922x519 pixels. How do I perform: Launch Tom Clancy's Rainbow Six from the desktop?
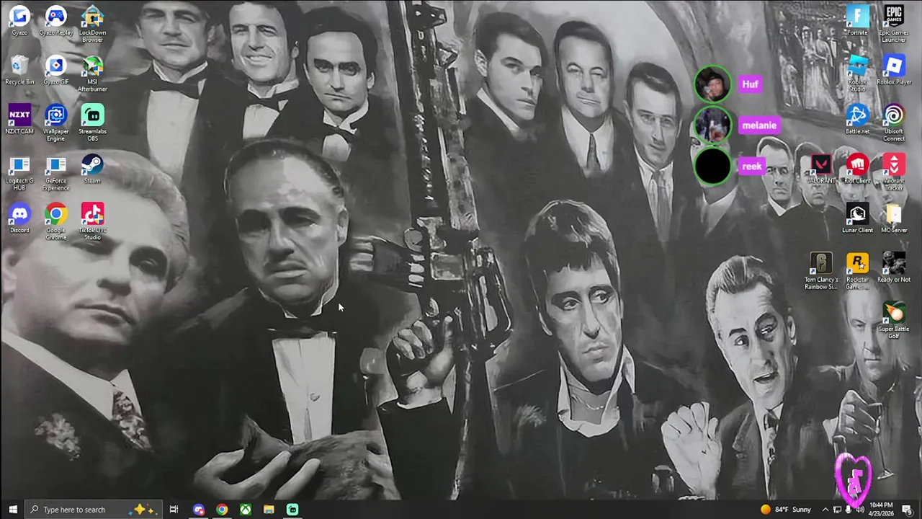(821, 271)
